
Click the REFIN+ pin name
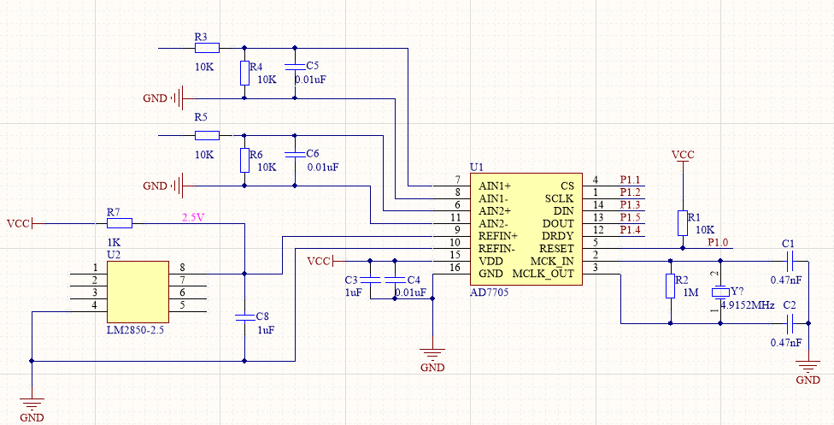click(498, 236)
